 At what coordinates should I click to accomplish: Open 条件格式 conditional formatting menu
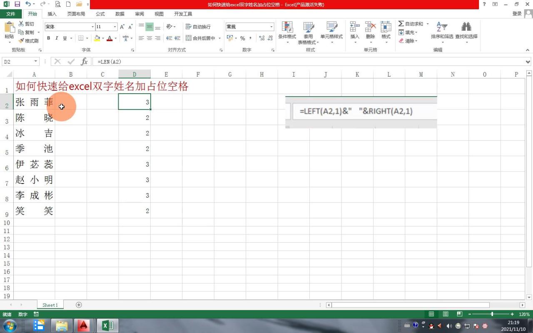[x=287, y=32]
